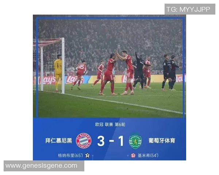Select the 拜仁慕尼黑 team name
Screen dimensions: 219x175
(x=59, y=140)
